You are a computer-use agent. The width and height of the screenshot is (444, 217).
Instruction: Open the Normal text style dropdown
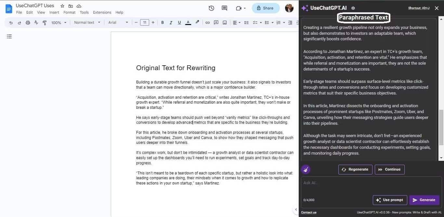[x=87, y=22]
